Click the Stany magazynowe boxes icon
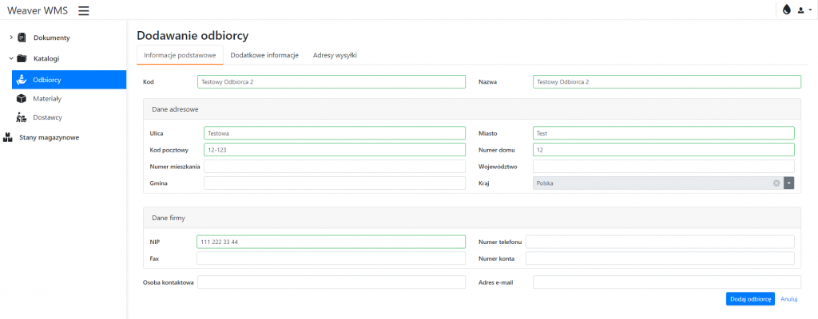This screenshot has width=818, height=319. [x=7, y=138]
